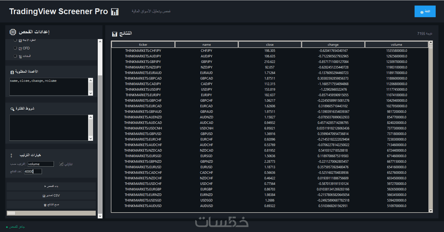Click the مسح النتائج clear results button

tap(51, 205)
